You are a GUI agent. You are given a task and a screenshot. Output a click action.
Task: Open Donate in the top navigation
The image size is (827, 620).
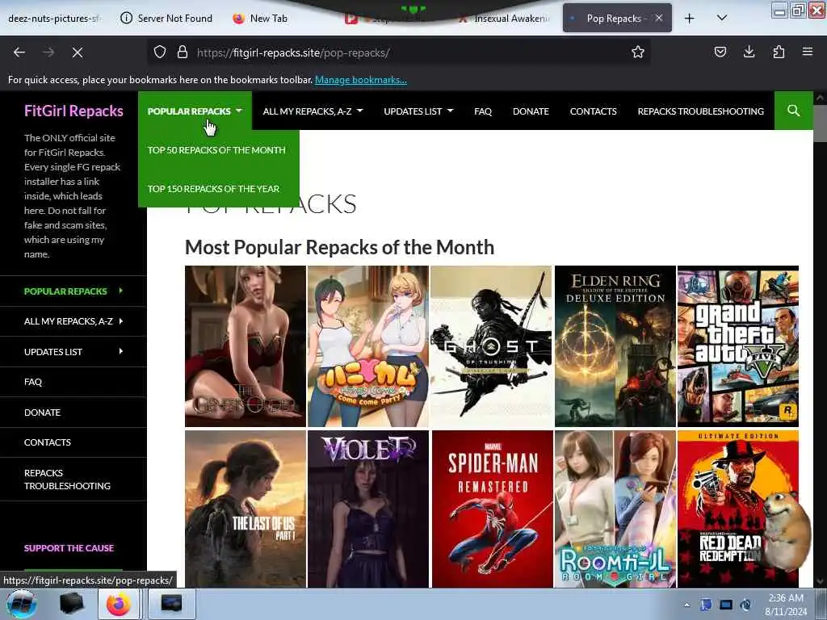531,111
